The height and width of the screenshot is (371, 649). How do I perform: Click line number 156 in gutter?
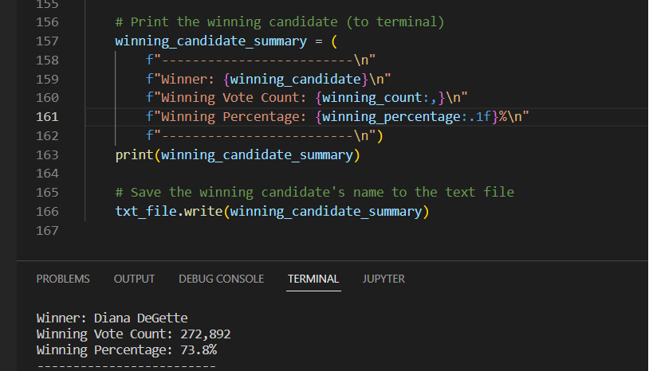click(47, 22)
